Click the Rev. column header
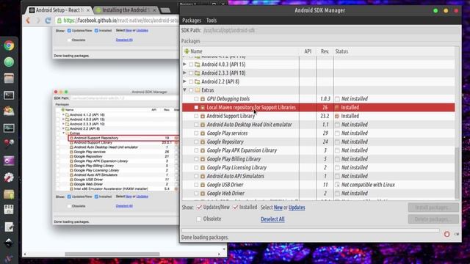Viewport: 470px width, 264px height. (x=325, y=51)
